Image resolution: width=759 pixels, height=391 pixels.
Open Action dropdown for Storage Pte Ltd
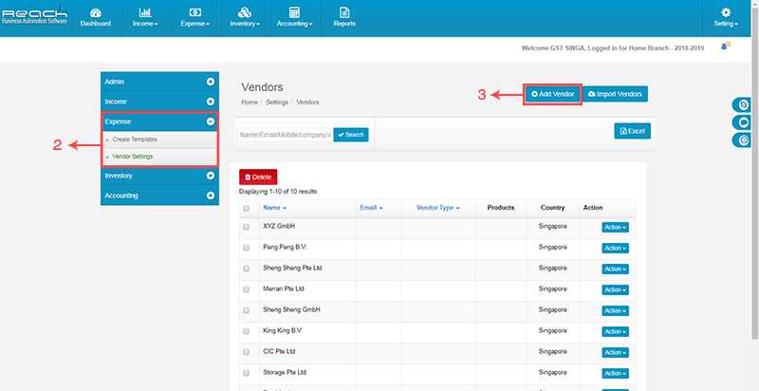coord(615,374)
